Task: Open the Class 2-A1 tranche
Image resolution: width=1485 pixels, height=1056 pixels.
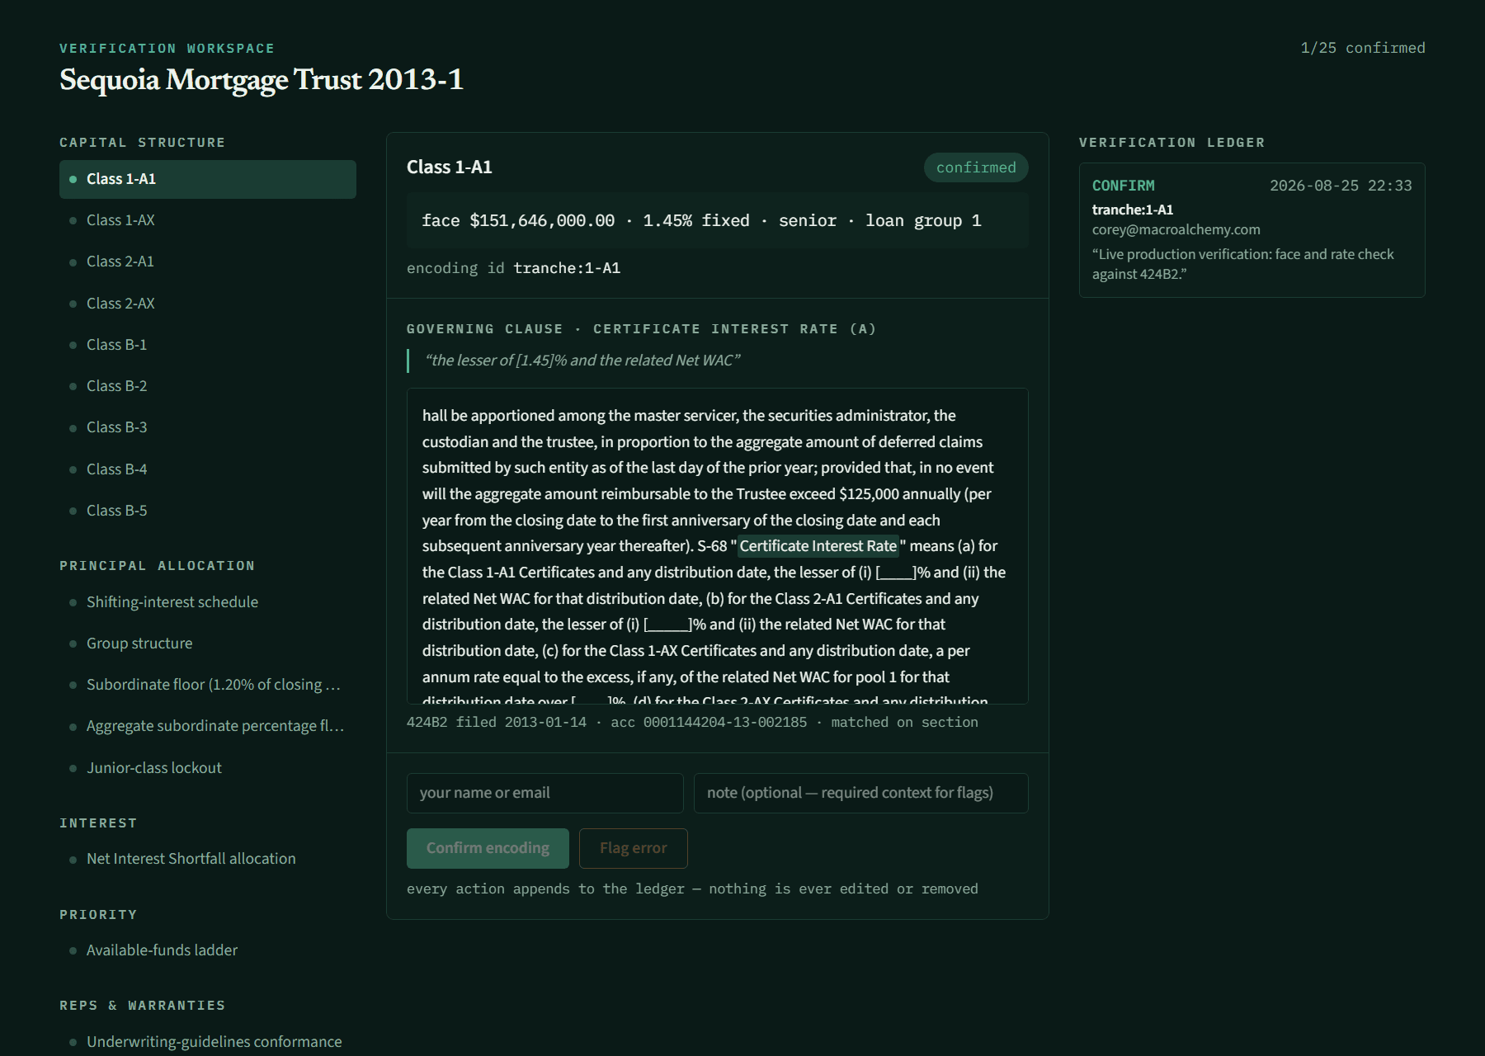Action: pyautogui.click(x=208, y=262)
